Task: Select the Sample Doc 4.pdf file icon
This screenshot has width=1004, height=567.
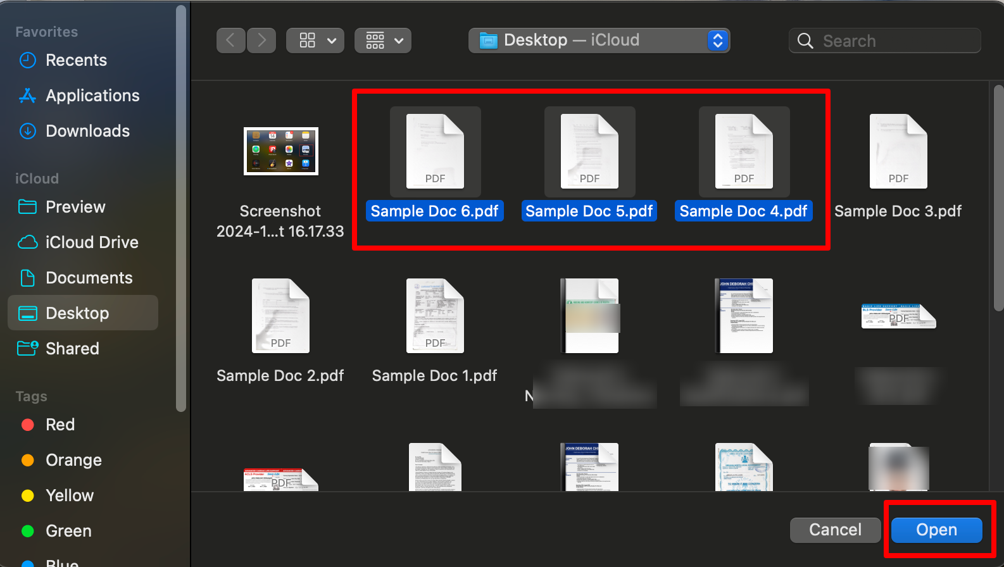Action: coord(744,151)
